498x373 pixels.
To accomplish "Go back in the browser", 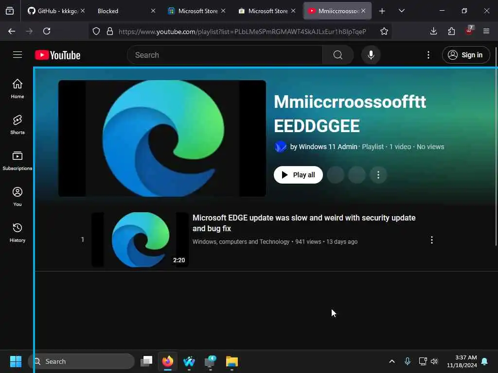I will (12, 31).
